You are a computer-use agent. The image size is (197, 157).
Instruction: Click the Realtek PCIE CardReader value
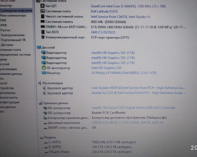[x=109, y=113]
